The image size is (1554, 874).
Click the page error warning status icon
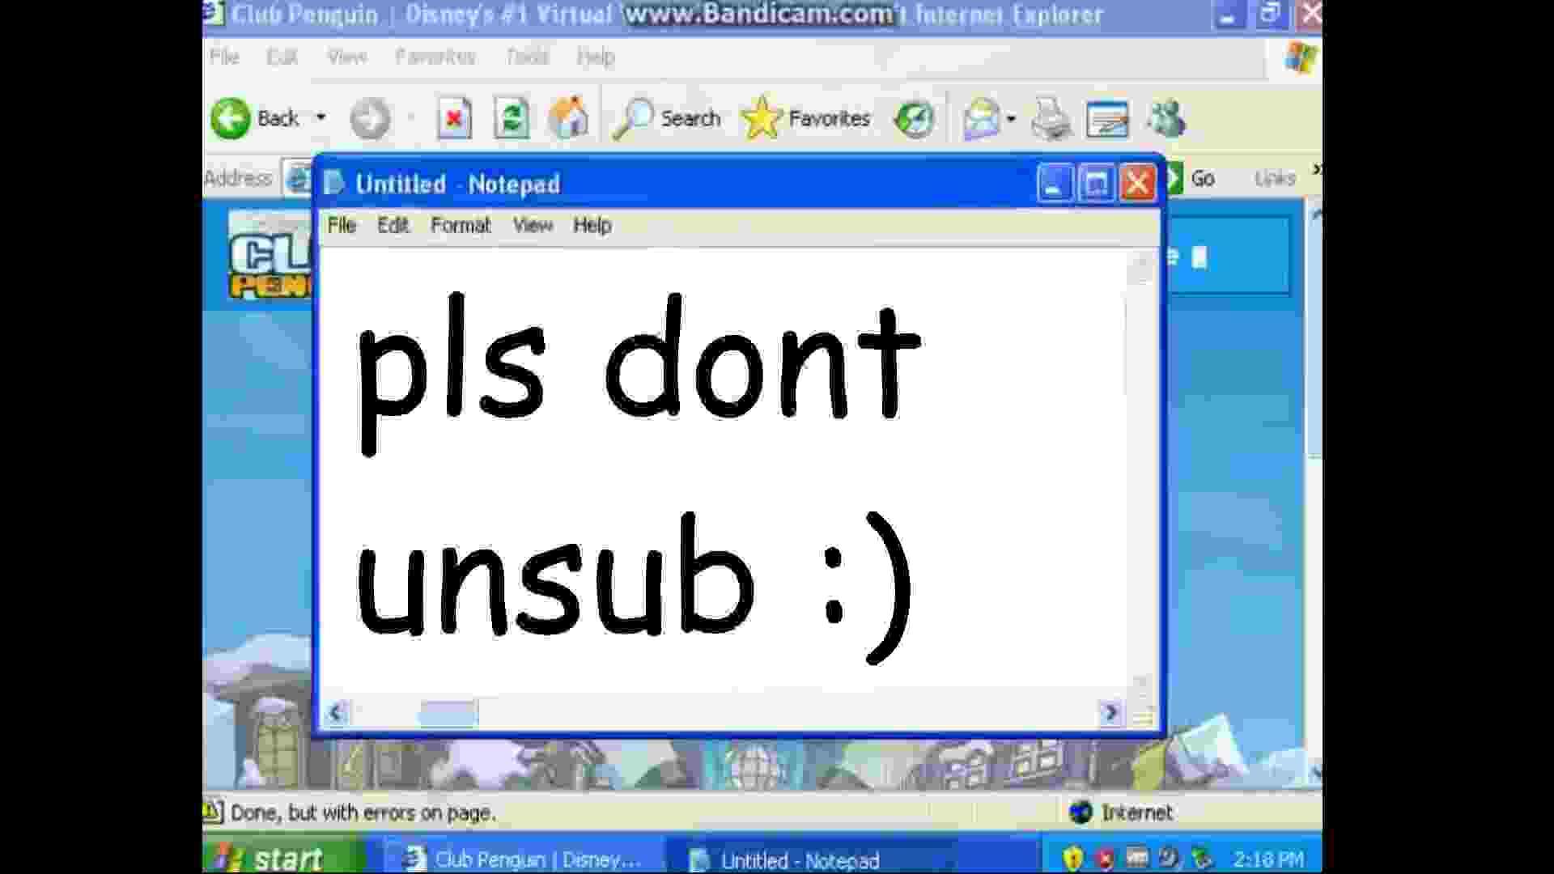[x=212, y=812]
